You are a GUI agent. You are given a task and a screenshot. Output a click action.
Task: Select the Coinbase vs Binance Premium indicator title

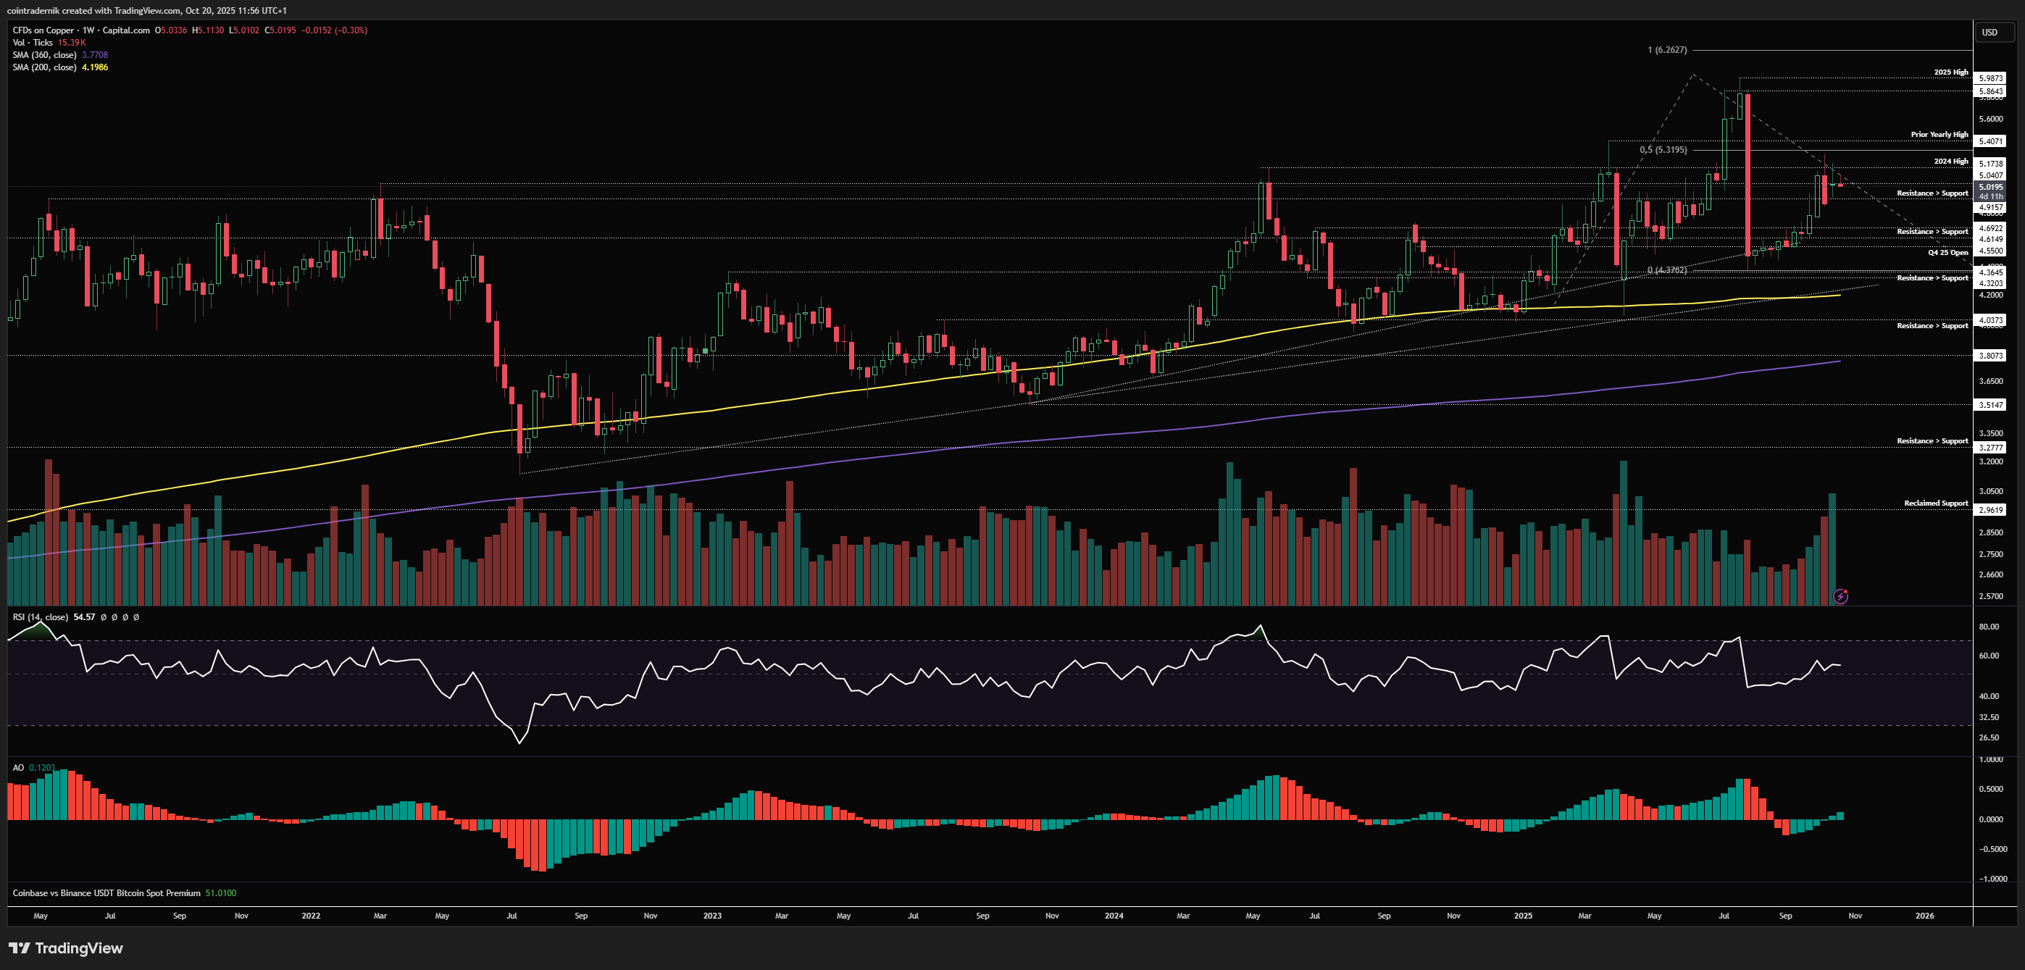click(x=106, y=893)
